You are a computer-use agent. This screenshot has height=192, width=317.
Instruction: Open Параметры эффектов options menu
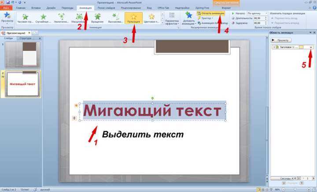pyautogui.click(x=172, y=18)
